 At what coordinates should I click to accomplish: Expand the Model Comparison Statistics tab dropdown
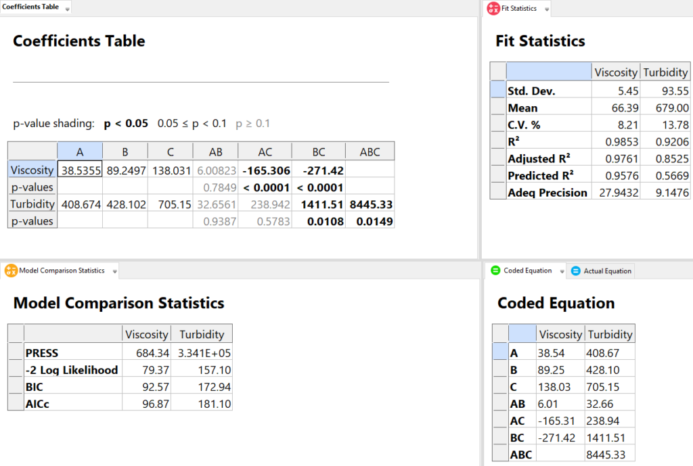click(115, 271)
